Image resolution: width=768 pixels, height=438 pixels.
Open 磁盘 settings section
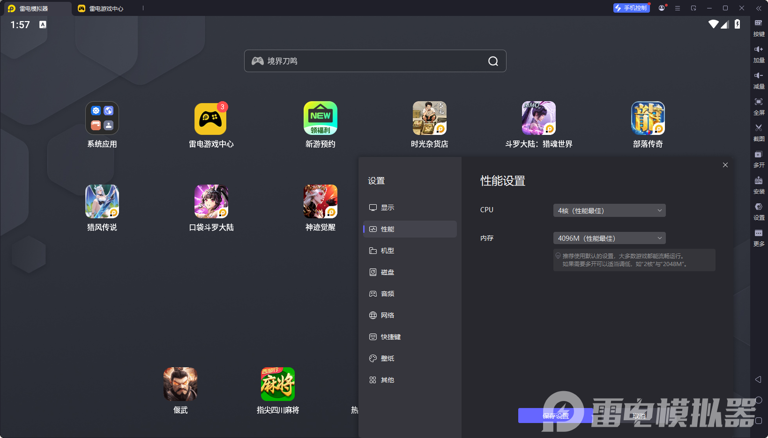click(x=410, y=272)
